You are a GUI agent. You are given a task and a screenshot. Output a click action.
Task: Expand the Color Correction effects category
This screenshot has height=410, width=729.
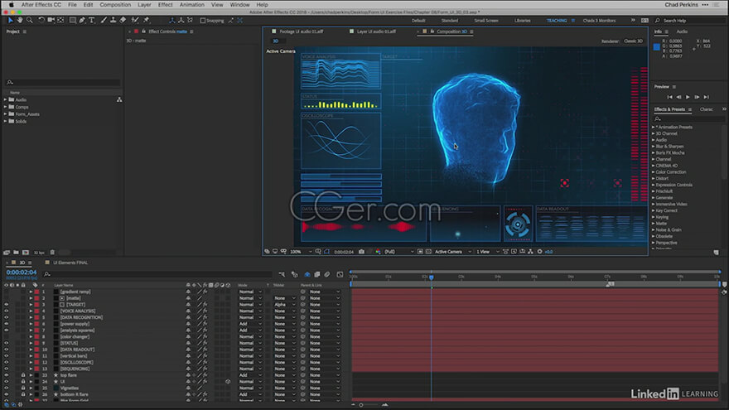point(654,172)
